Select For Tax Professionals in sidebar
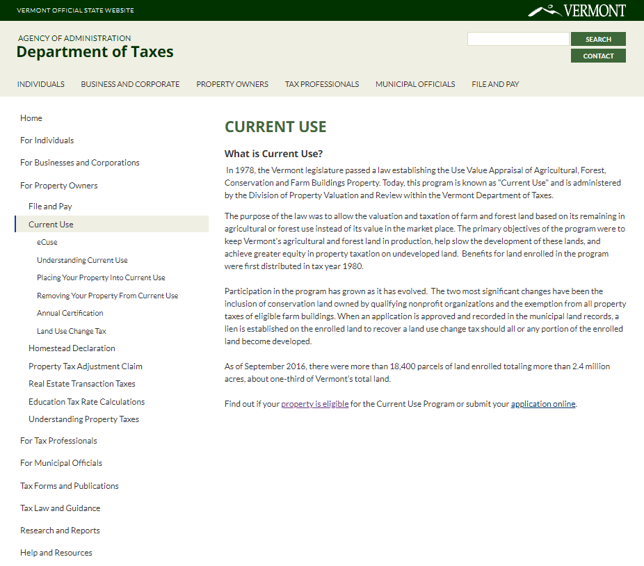This screenshot has height=566, width=644. [58, 441]
